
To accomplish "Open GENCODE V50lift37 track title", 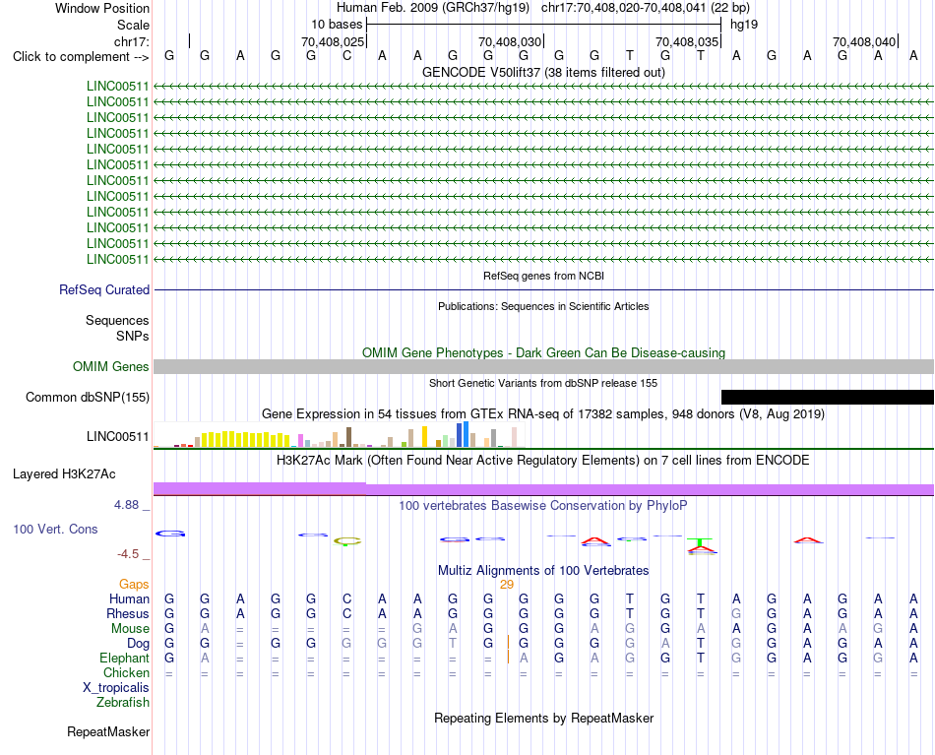I will click(x=543, y=72).
